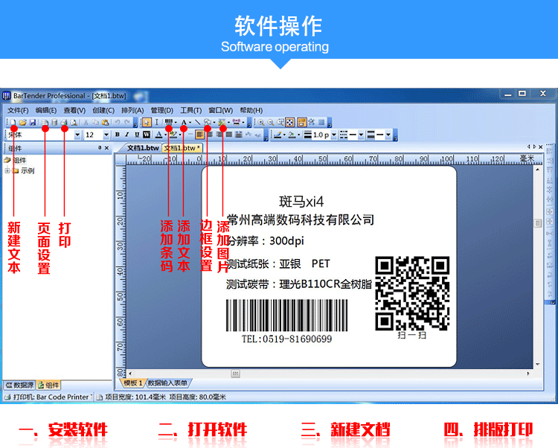Open the 工具(T) menu
Image resolution: width=558 pixels, height=448 pixels.
[x=190, y=110]
